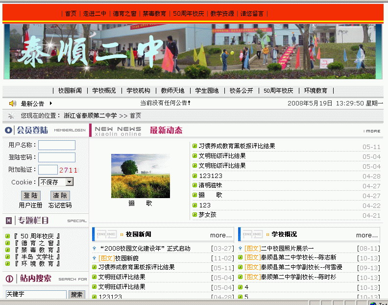Click up-arrow icon before 2008校园文化建设年 news

94,248
